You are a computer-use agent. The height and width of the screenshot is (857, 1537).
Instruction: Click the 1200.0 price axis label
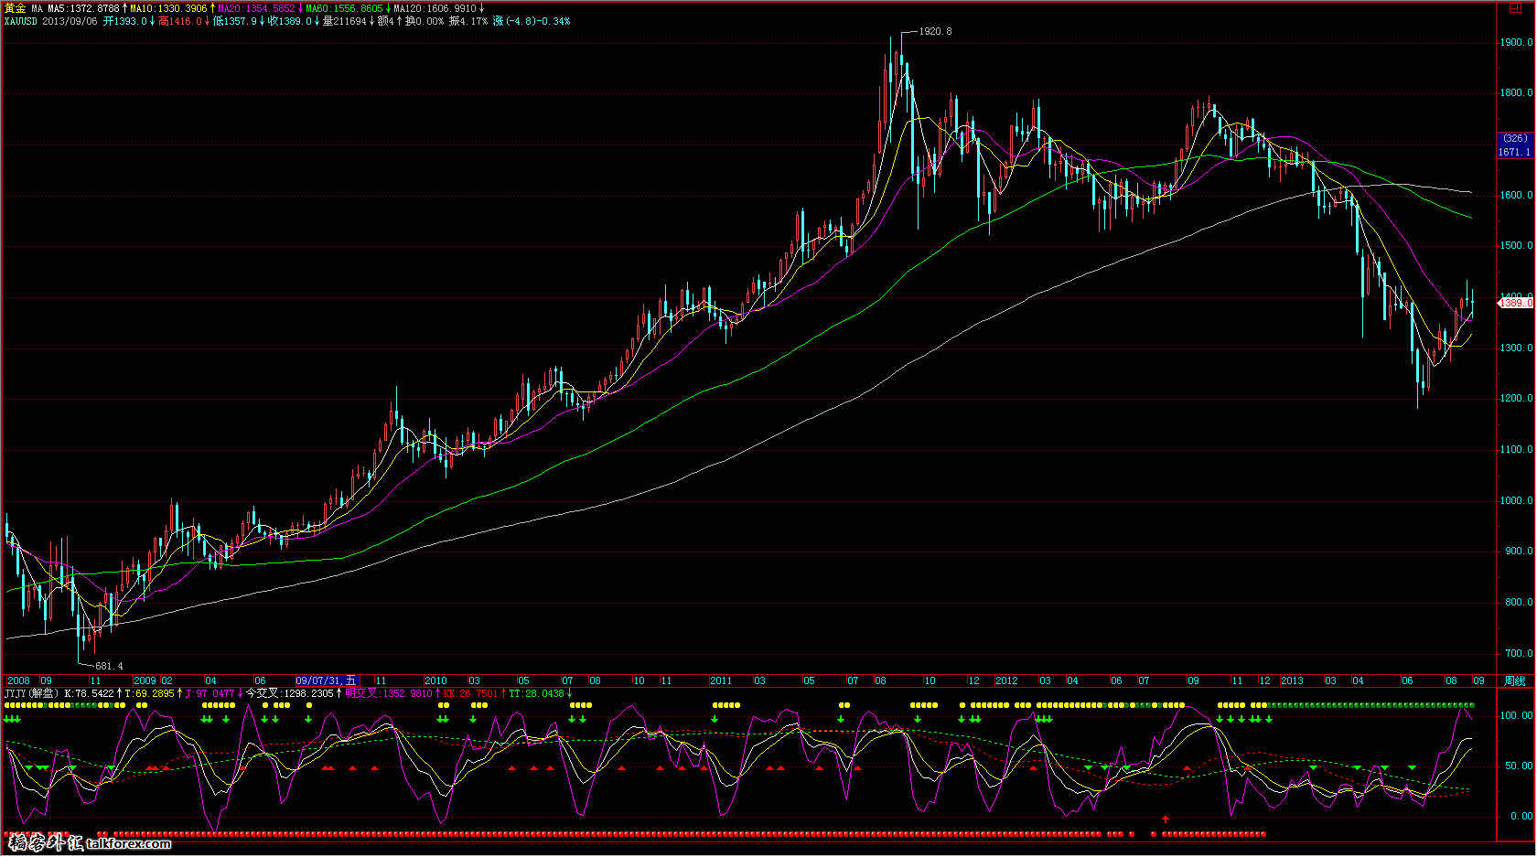click(x=1517, y=399)
